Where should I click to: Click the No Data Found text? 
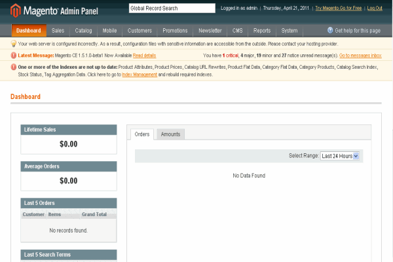[249, 176]
